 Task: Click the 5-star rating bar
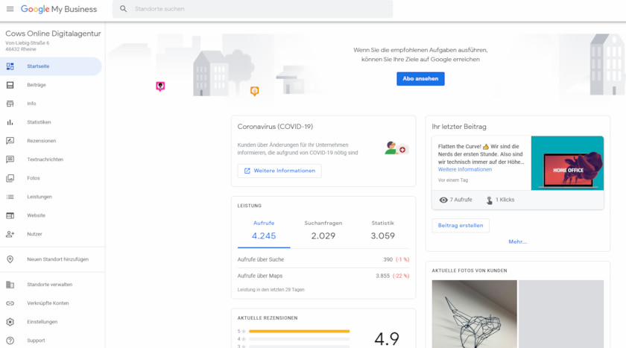point(299,332)
